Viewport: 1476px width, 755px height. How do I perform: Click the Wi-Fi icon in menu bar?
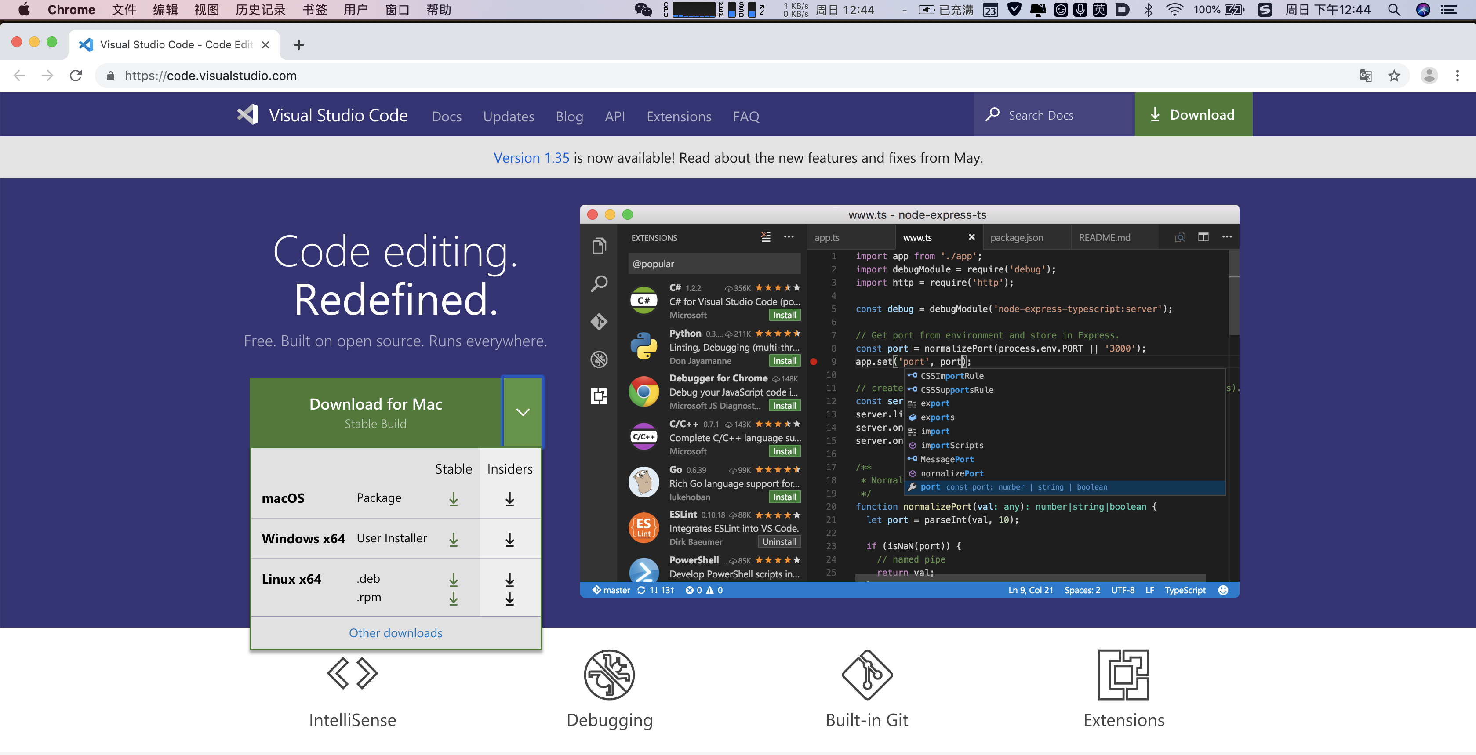tap(1174, 10)
